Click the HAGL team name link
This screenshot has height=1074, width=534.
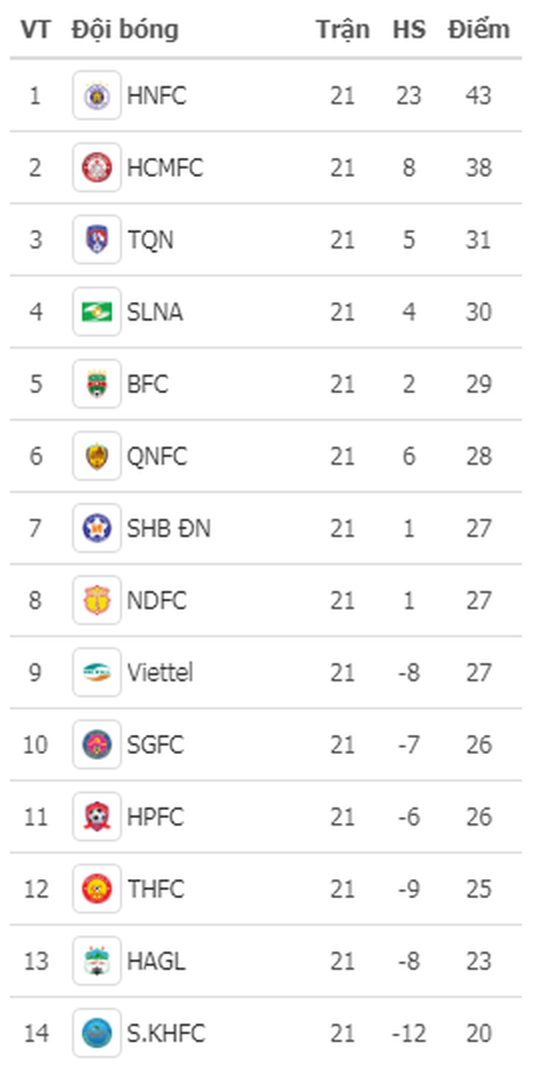click(x=156, y=960)
